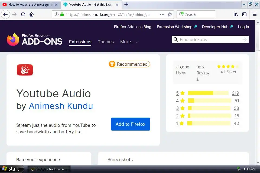Screen dimensions: 260x173
Task: Click Add to Firefox button
Action: pos(131,124)
